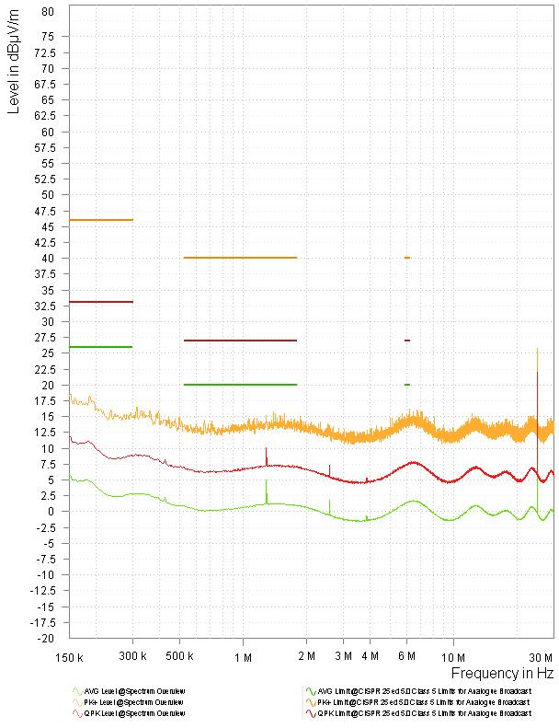Click the PK+ Limit CISPR legend icon
The height and width of the screenshot is (728, 559).
point(311,701)
